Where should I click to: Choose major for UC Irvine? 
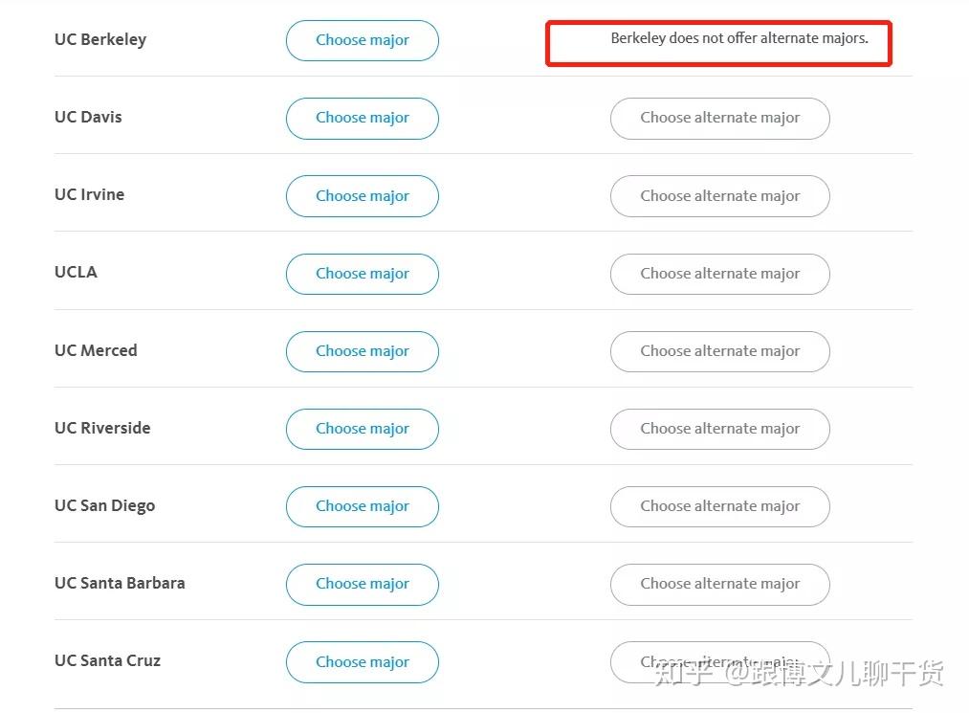362,196
